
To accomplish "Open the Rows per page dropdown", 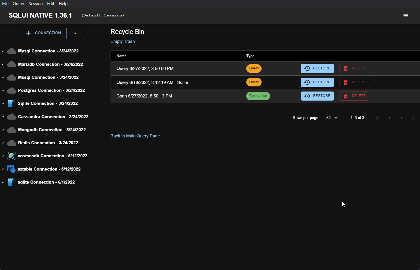I will point(332,118).
